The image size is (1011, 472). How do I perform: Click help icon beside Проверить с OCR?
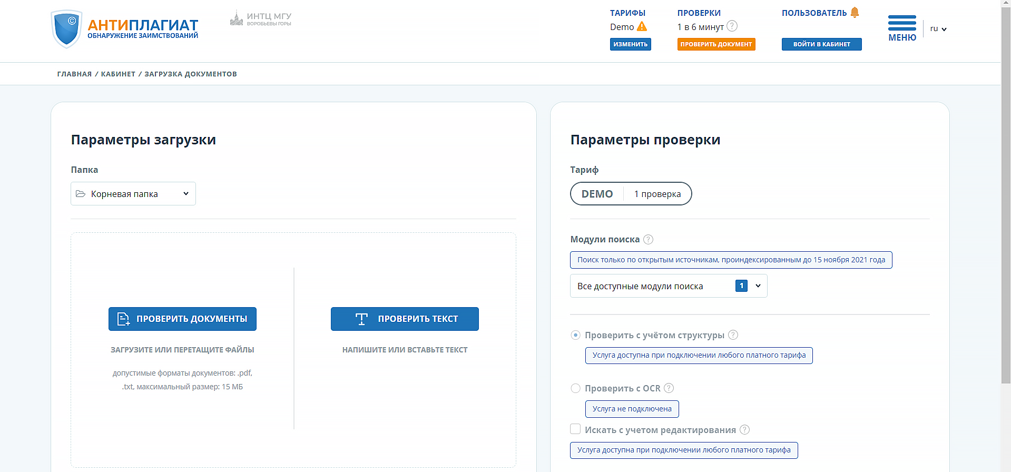tap(669, 388)
